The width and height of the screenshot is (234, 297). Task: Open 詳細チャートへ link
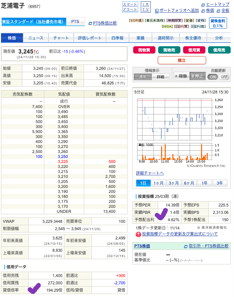(x=150, y=173)
